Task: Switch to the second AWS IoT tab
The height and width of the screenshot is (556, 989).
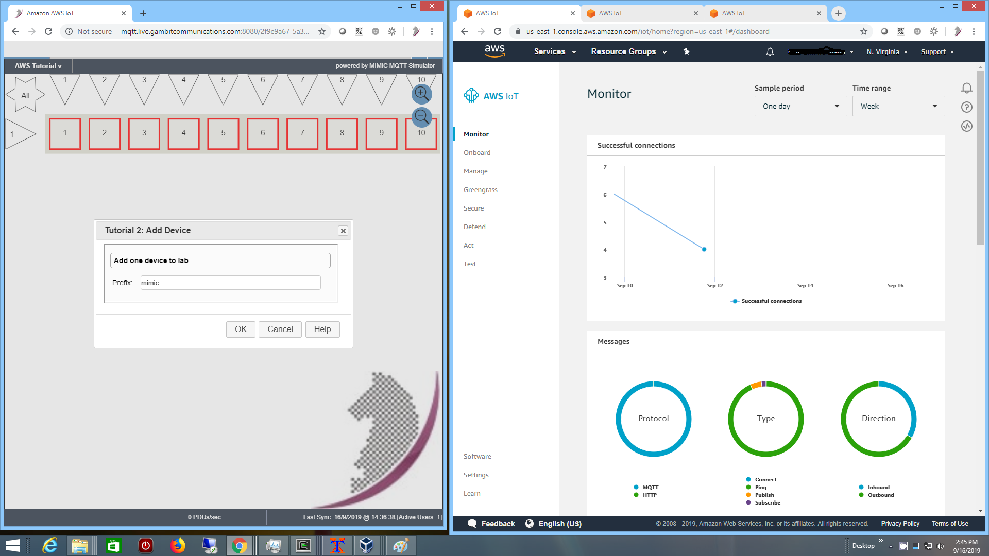Action: click(x=641, y=13)
